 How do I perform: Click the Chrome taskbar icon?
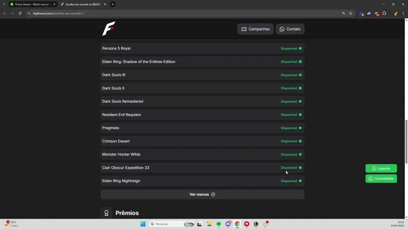click(237, 224)
